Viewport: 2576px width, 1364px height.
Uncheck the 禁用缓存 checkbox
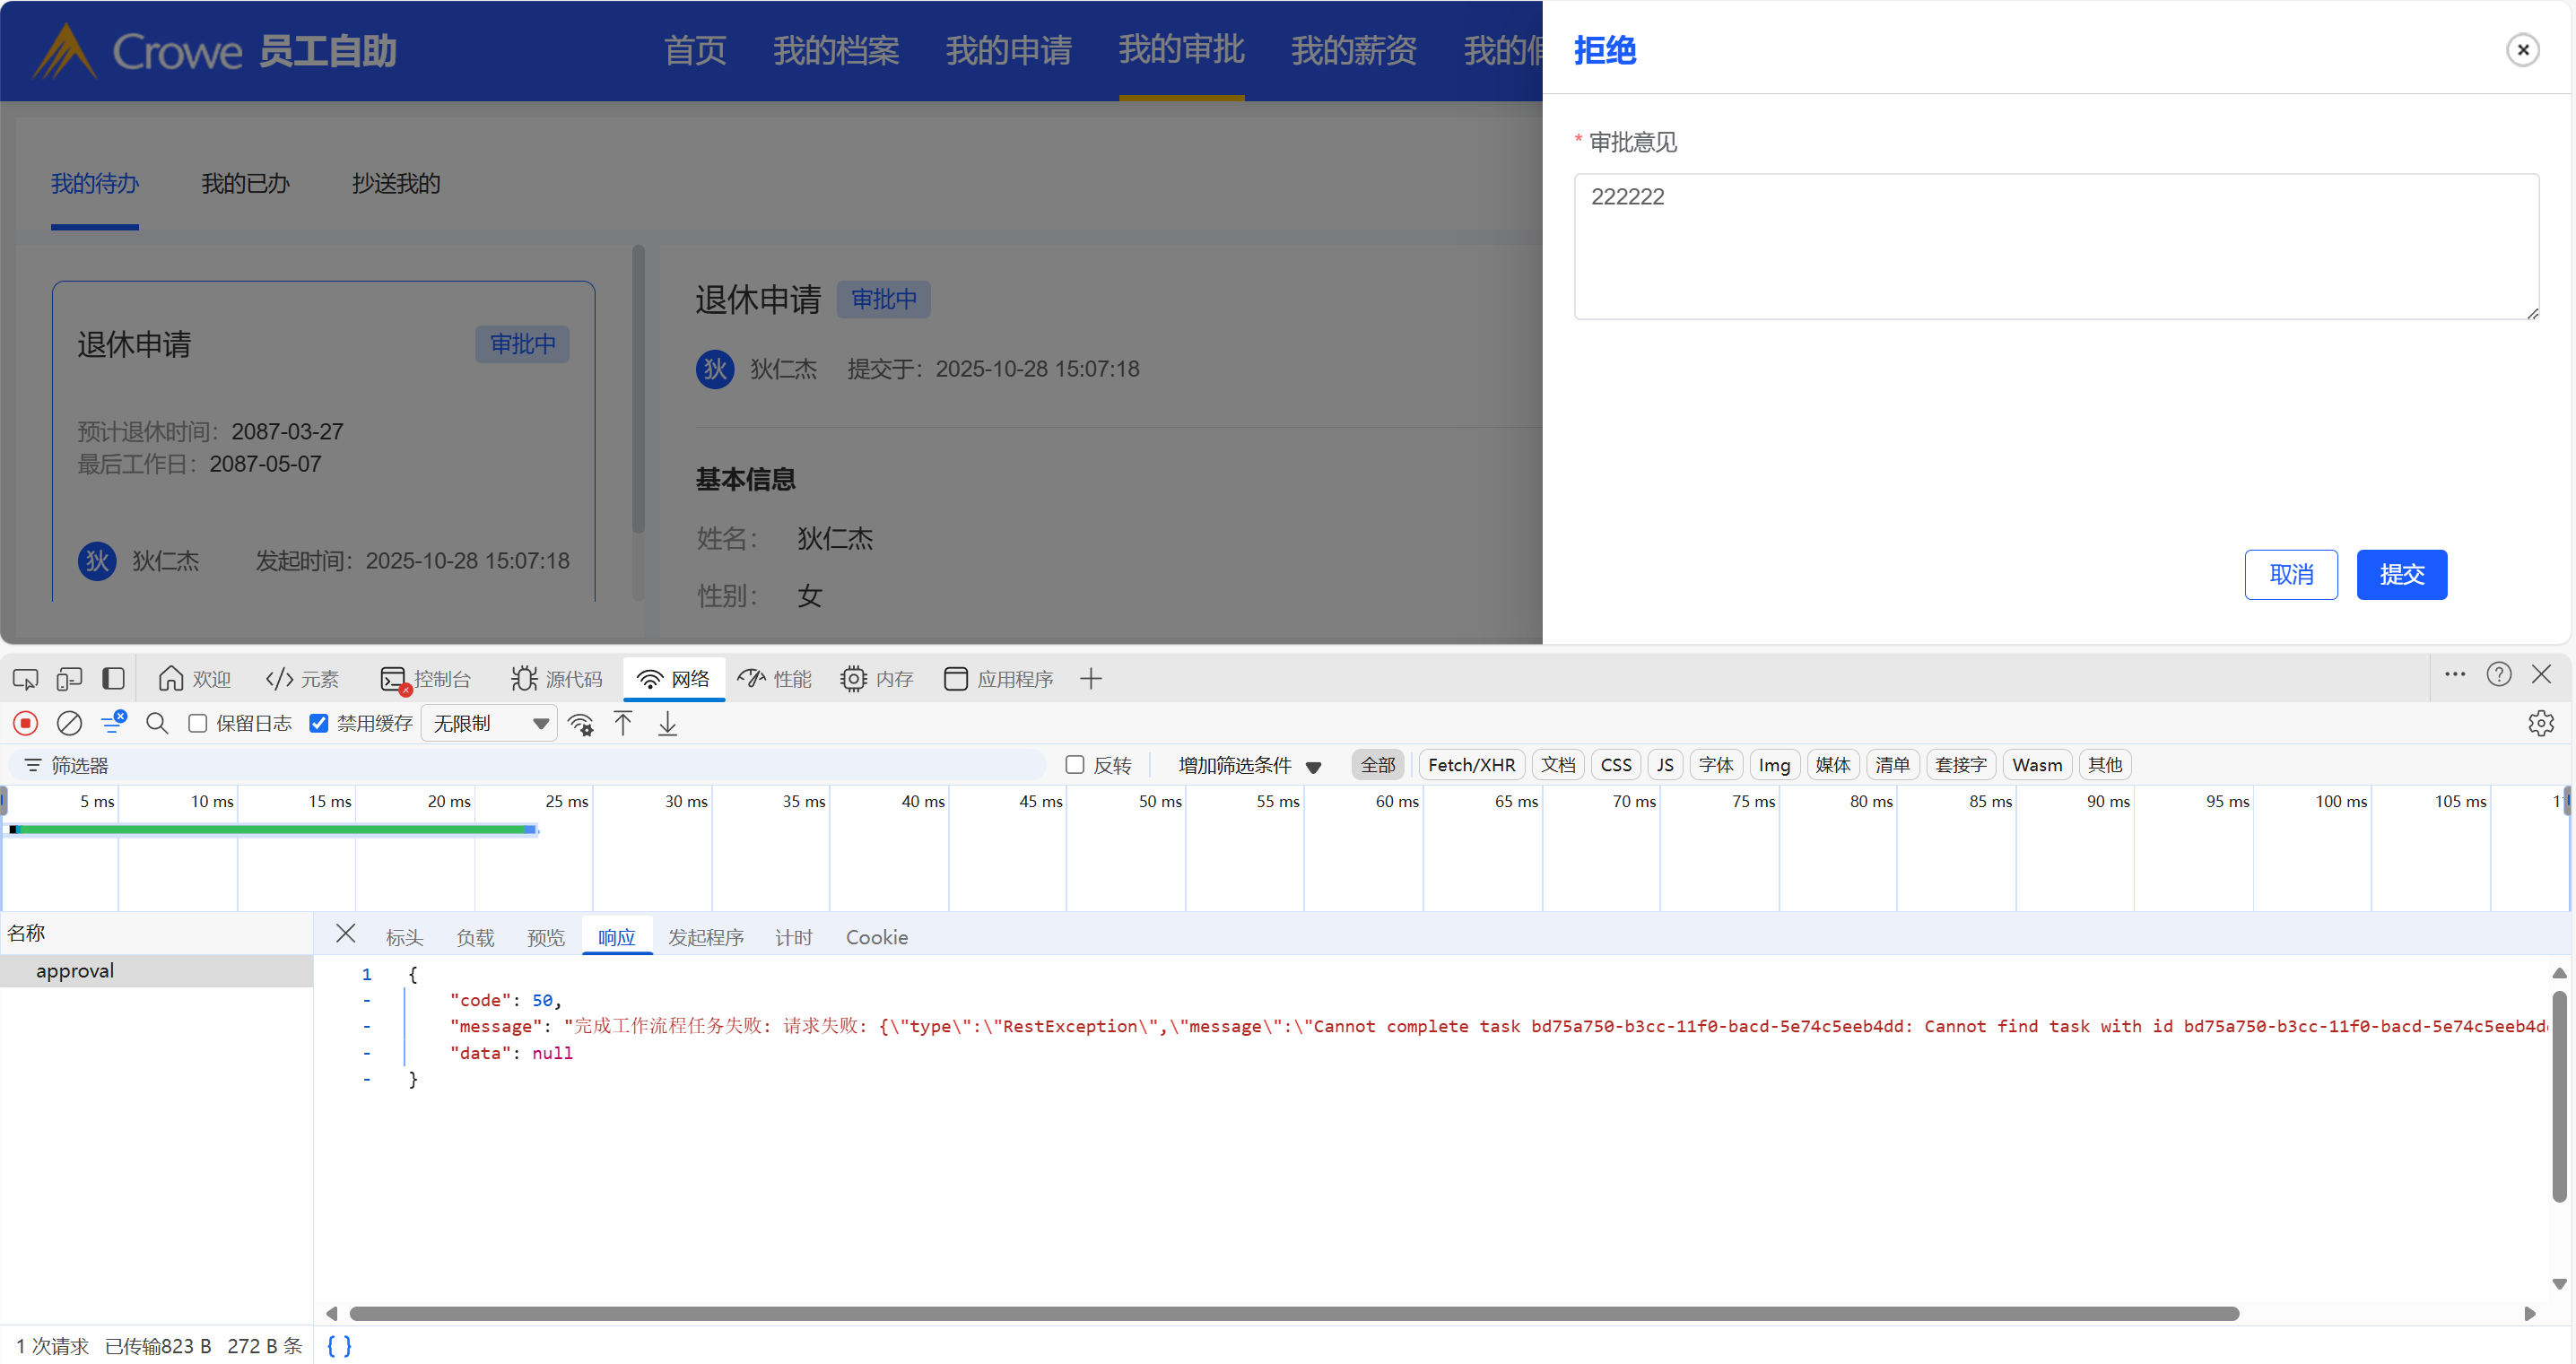[x=319, y=723]
